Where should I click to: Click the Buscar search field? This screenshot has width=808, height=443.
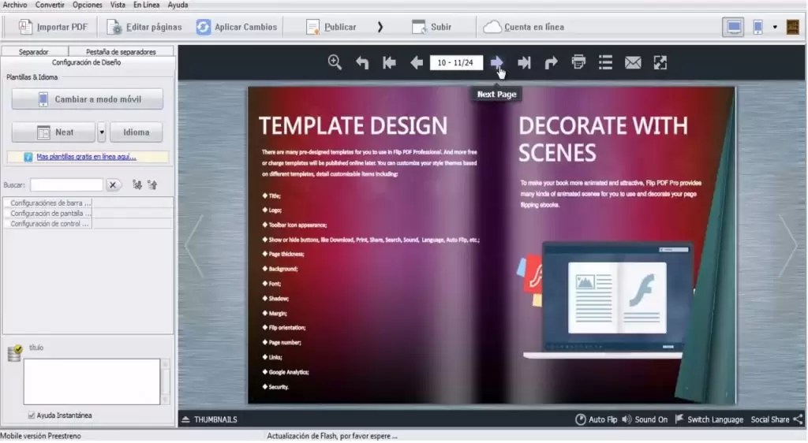click(66, 184)
